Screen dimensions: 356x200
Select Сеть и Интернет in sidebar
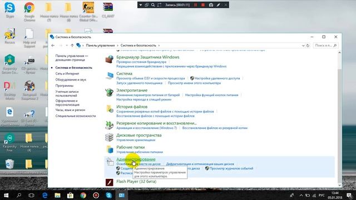(x=67, y=74)
